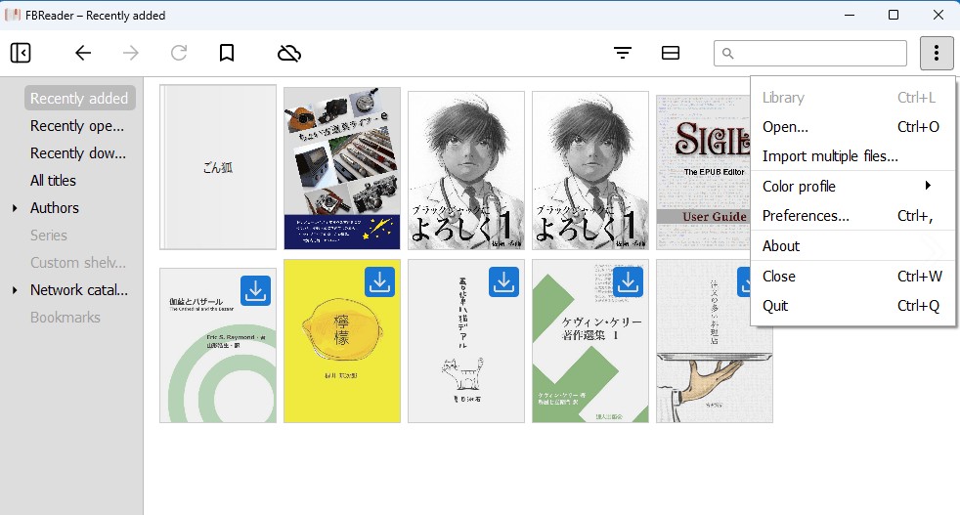
Task: Expand the Authors tree node
Action: [15, 208]
